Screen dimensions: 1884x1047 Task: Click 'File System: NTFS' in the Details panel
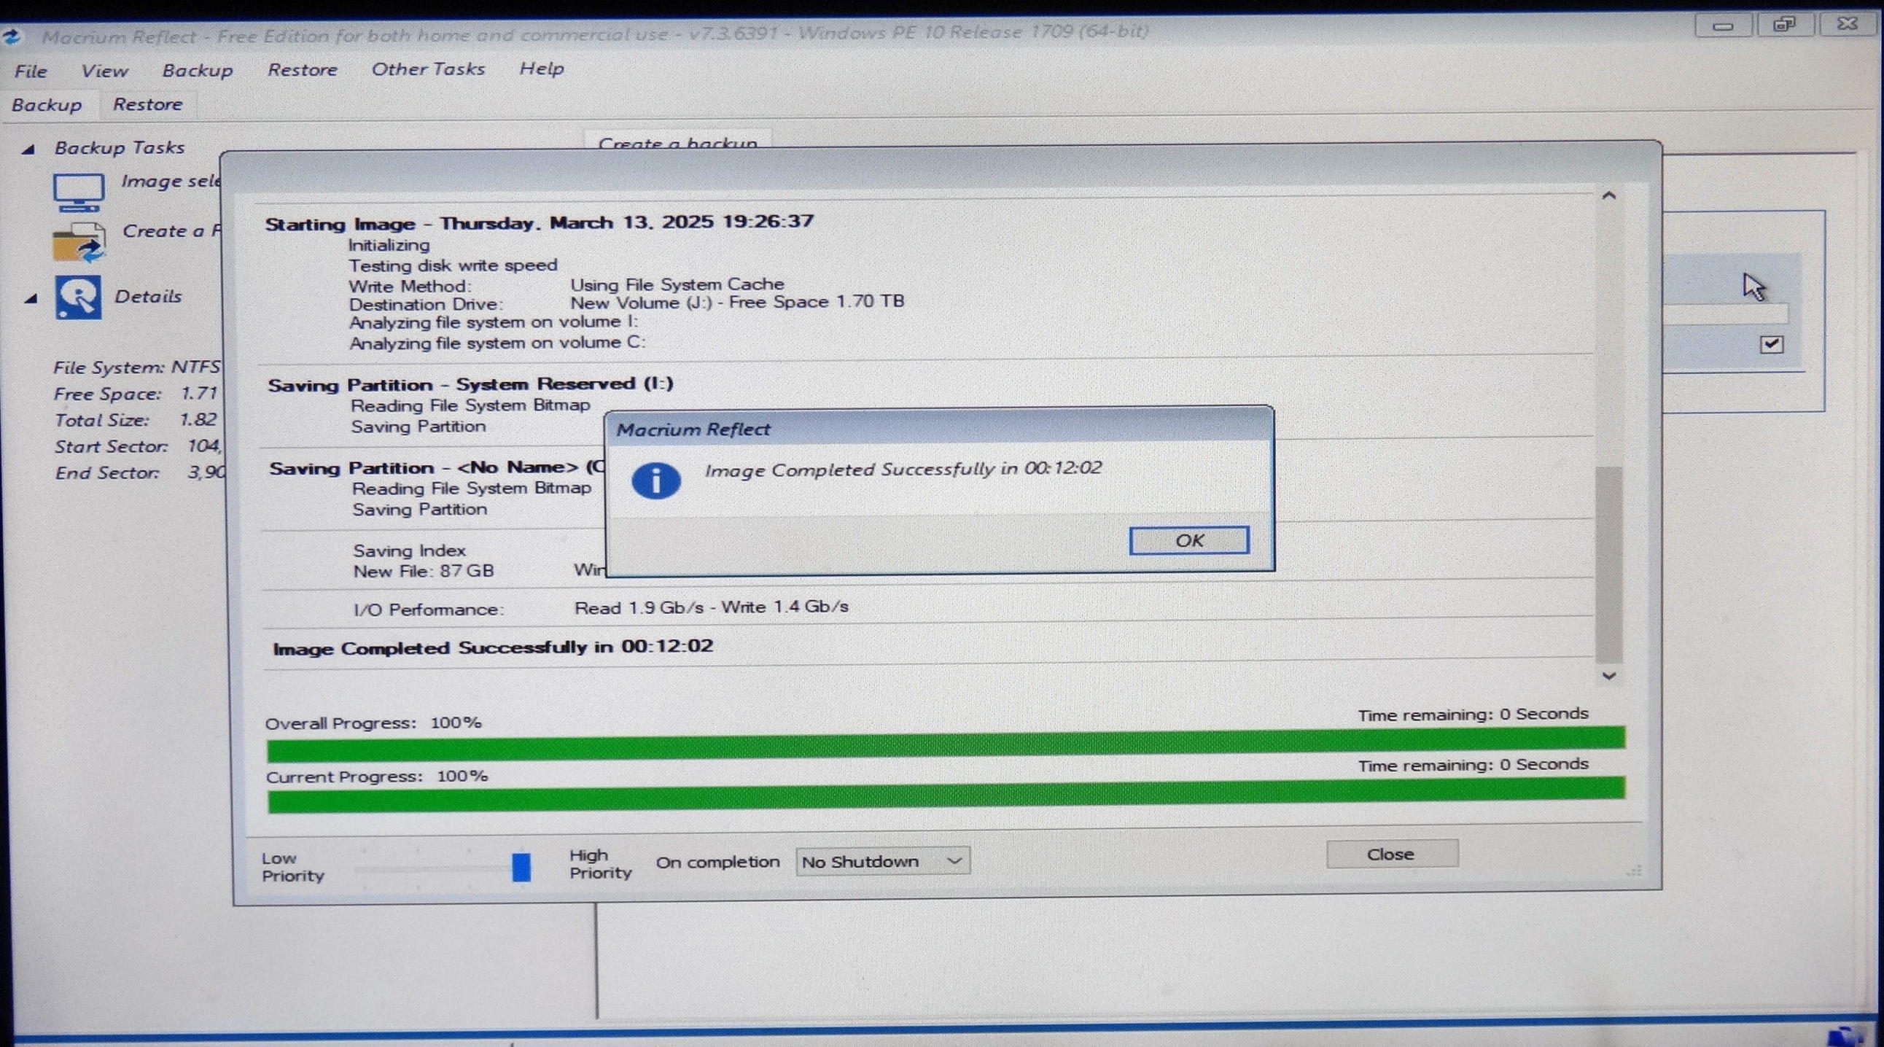click(x=136, y=367)
